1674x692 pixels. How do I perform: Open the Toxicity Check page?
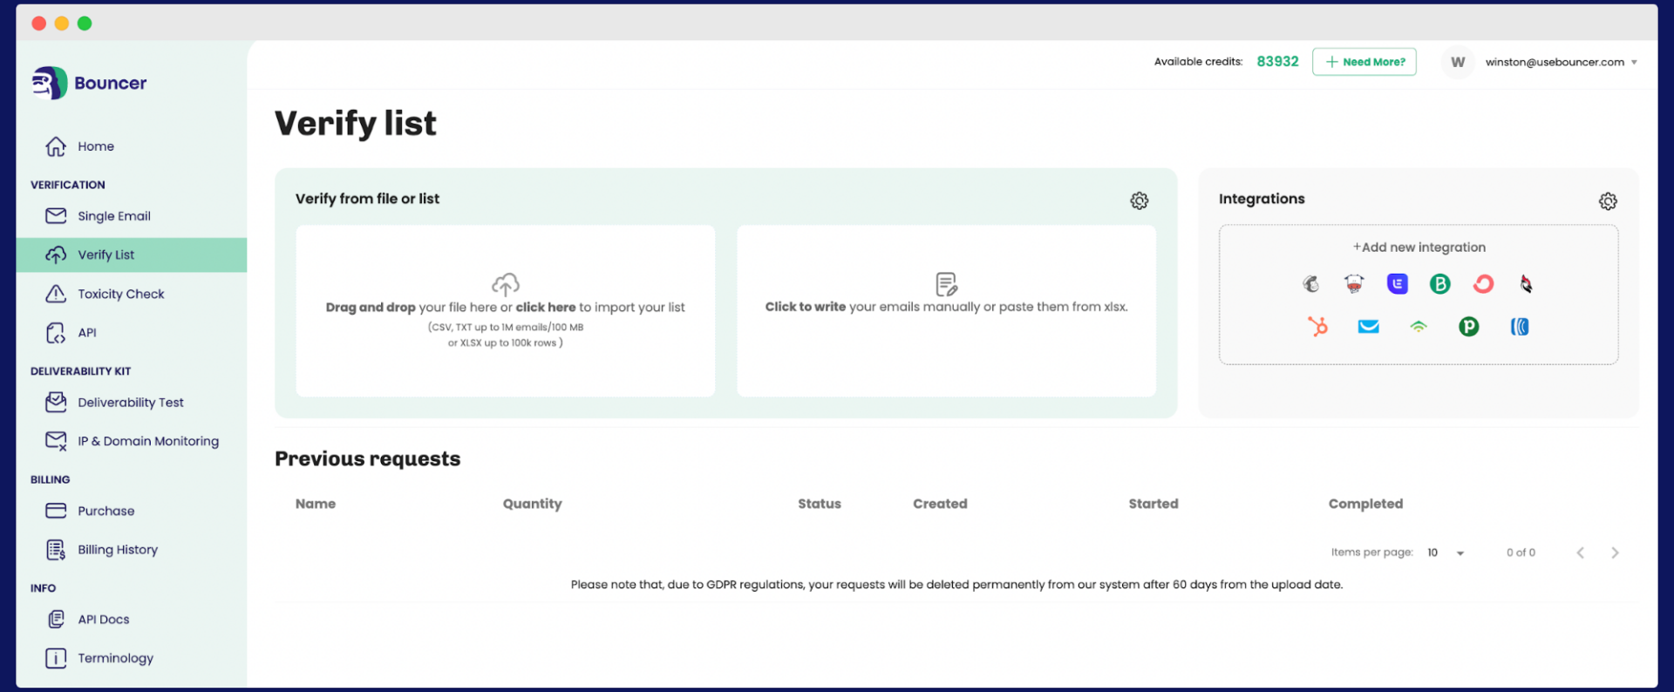[x=105, y=294]
